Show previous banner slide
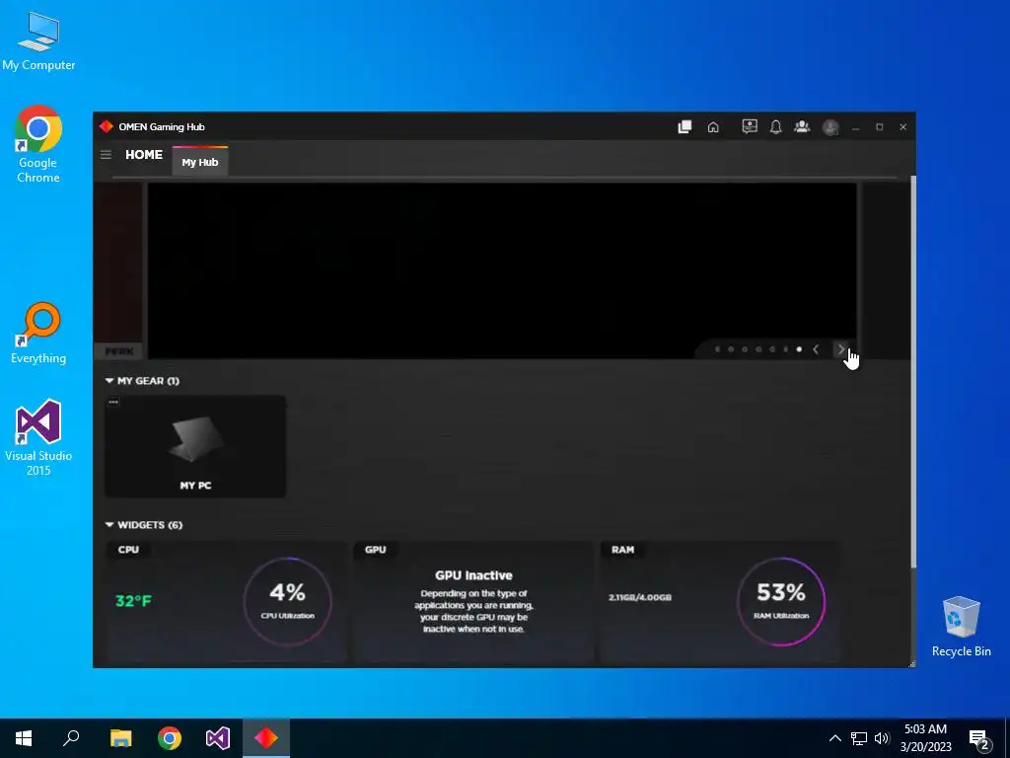Image resolution: width=1010 pixels, height=758 pixels. point(816,349)
